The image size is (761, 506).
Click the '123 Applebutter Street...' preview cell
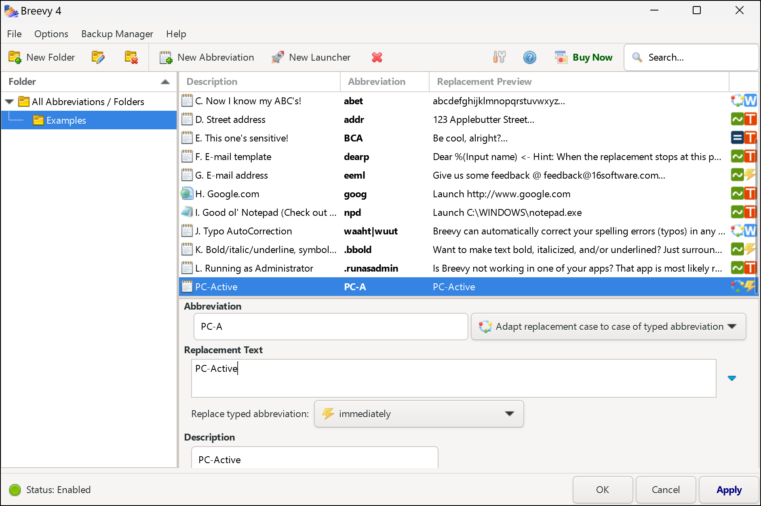[x=483, y=120]
